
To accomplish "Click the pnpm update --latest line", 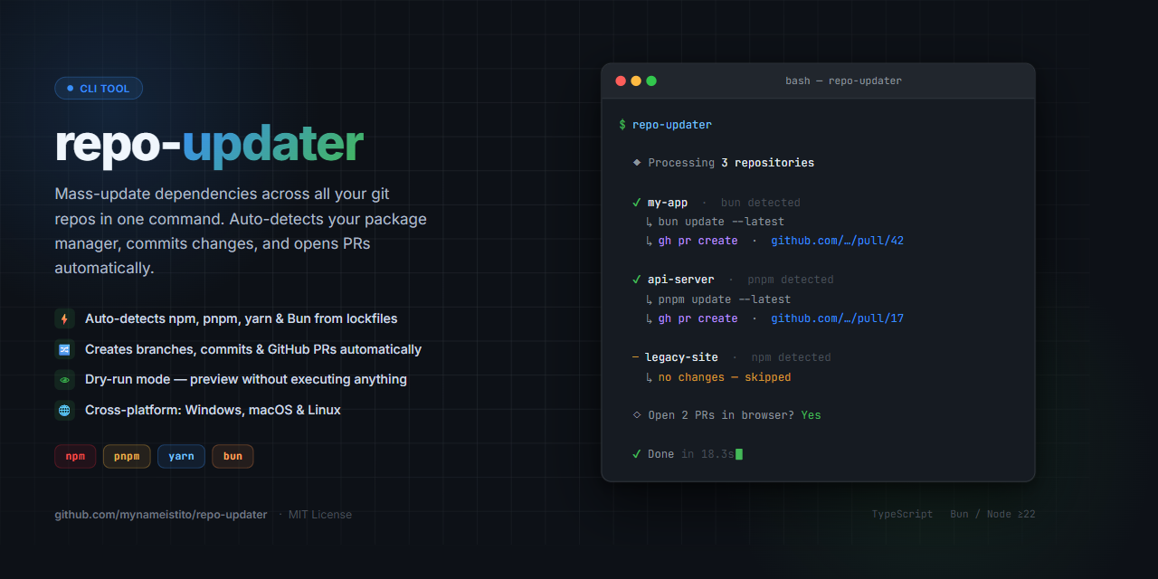I will click(717, 299).
